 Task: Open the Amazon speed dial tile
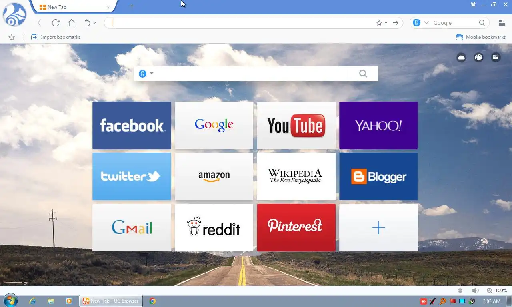[214, 176]
